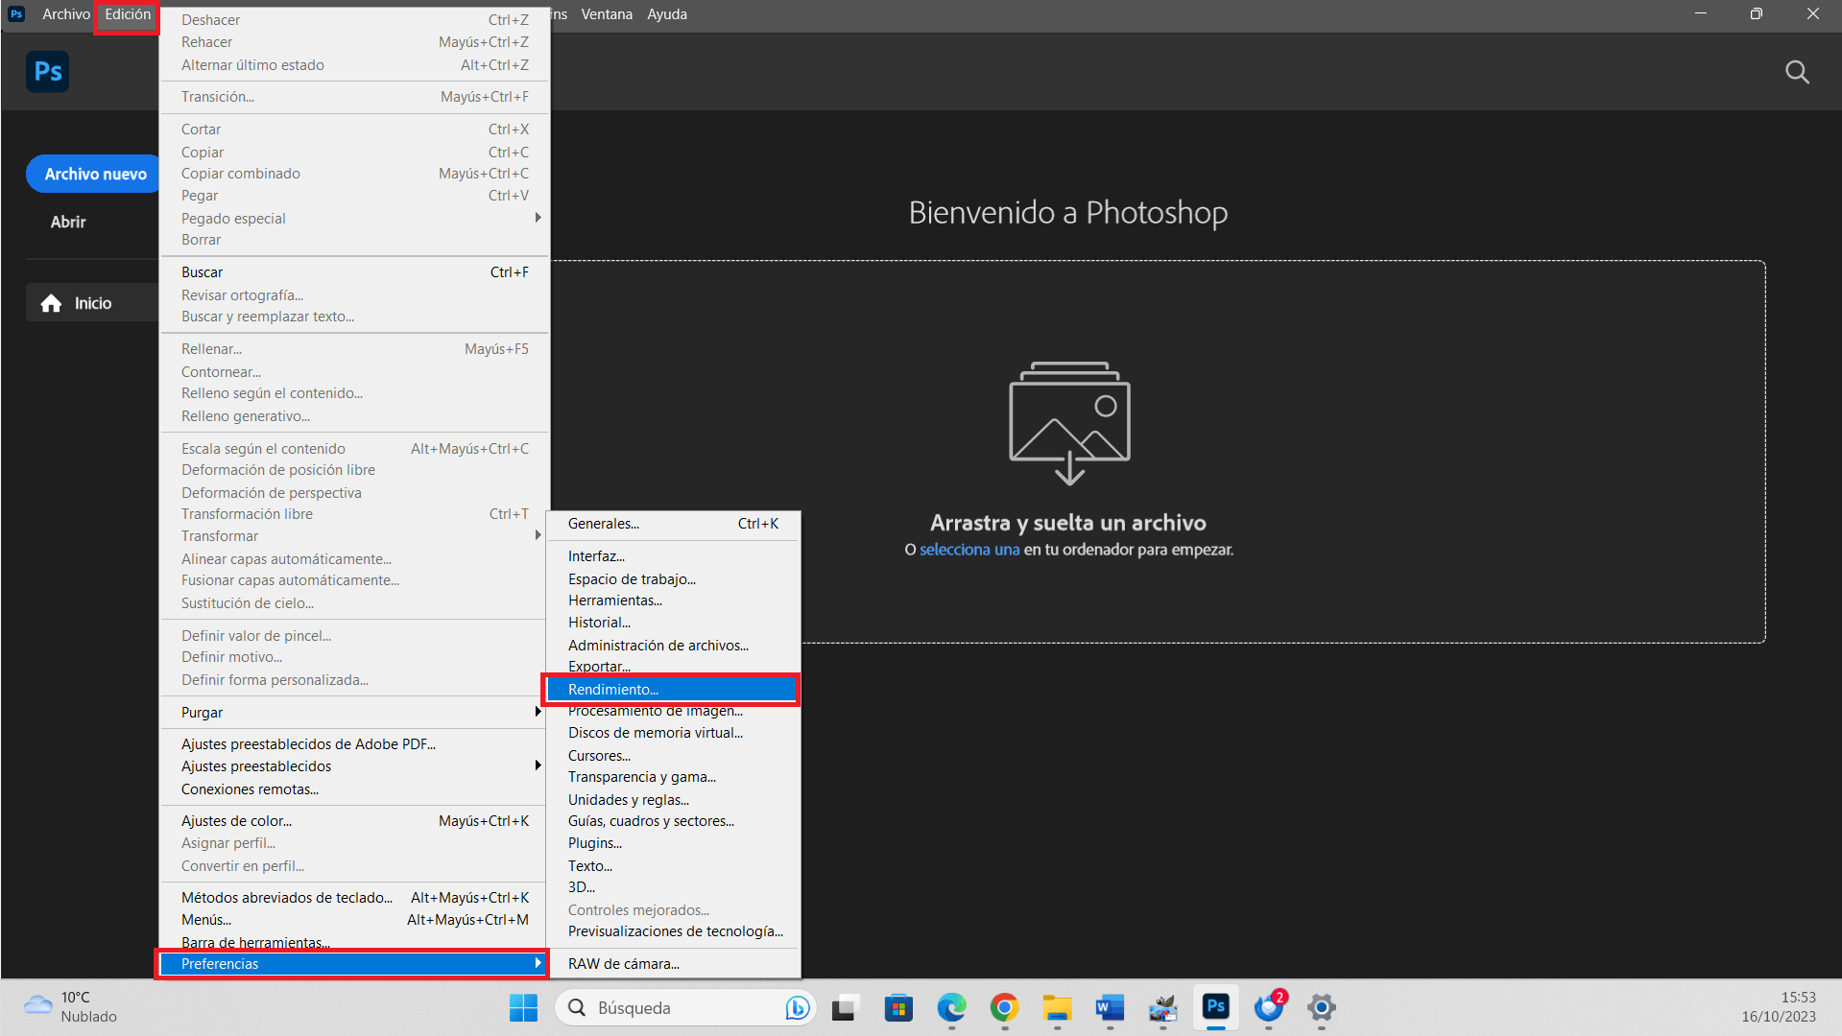
Task: Choose Interfaz preferences entry
Action: (672, 556)
